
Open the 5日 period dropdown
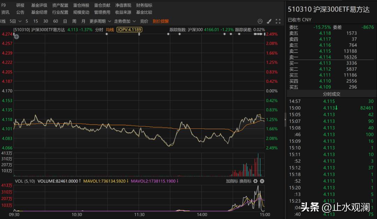(15, 21)
